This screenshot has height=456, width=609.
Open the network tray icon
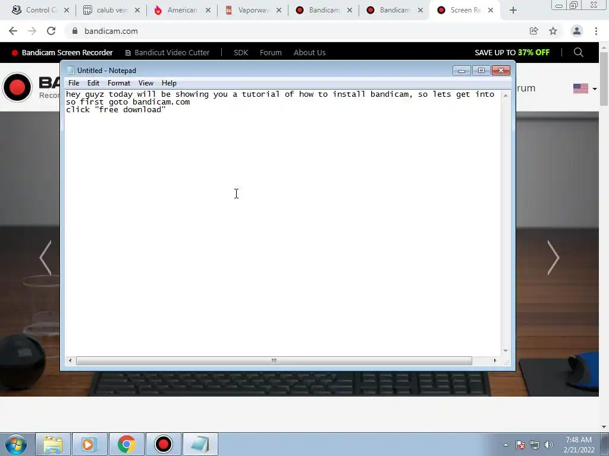535,445
